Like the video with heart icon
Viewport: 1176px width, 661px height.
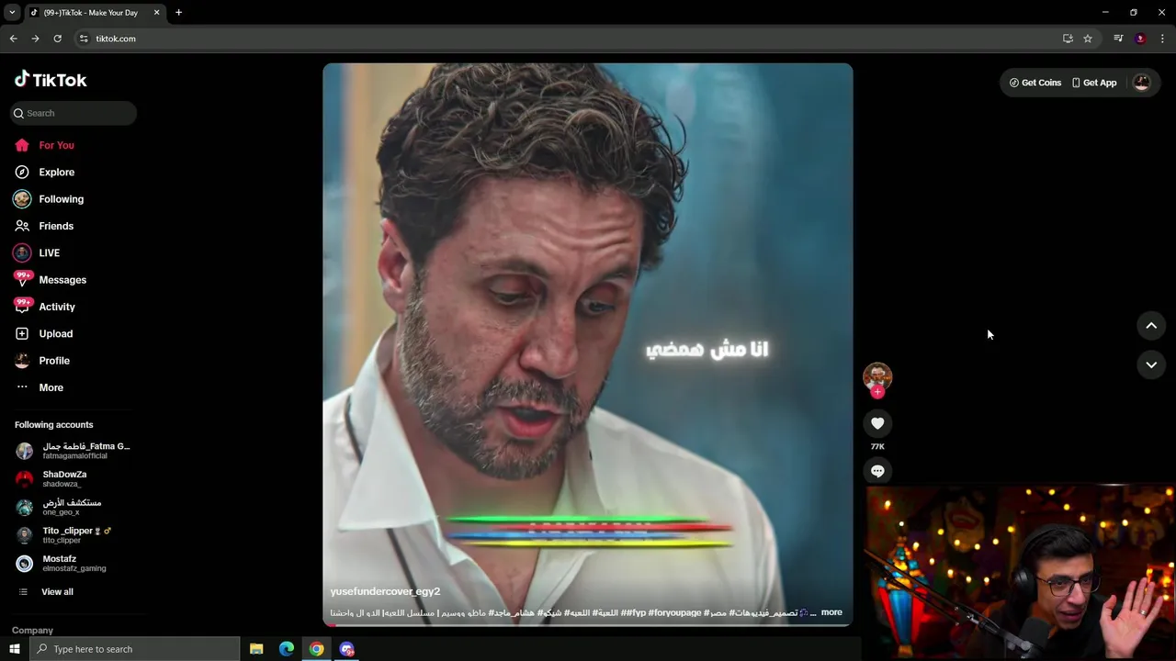pyautogui.click(x=877, y=423)
